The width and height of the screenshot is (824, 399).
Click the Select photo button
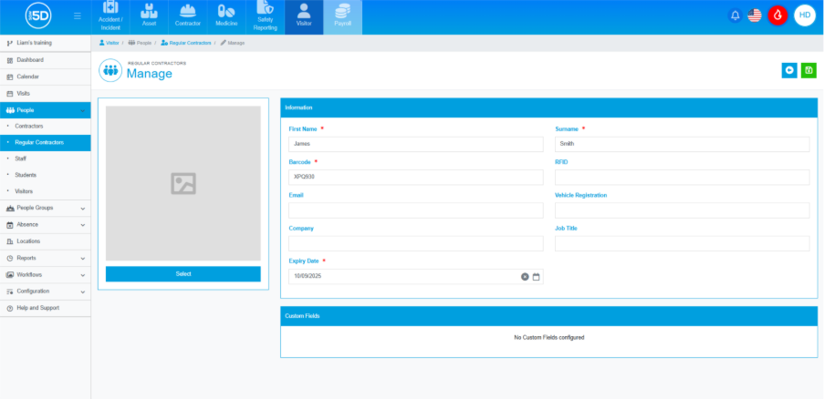pyautogui.click(x=183, y=274)
